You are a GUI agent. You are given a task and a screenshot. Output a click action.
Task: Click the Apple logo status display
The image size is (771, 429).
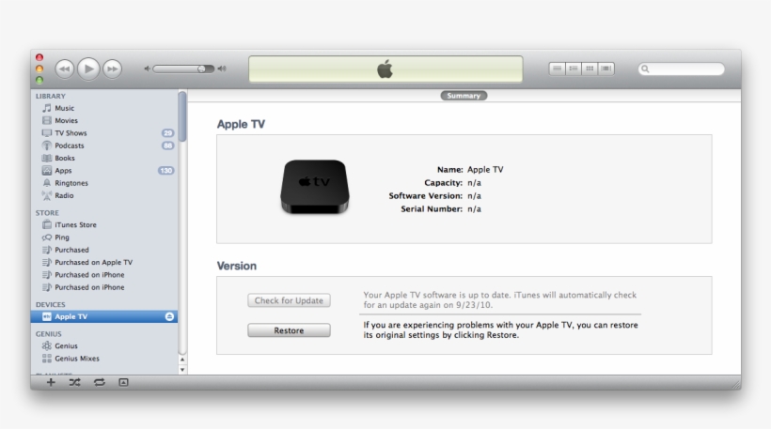(385, 69)
